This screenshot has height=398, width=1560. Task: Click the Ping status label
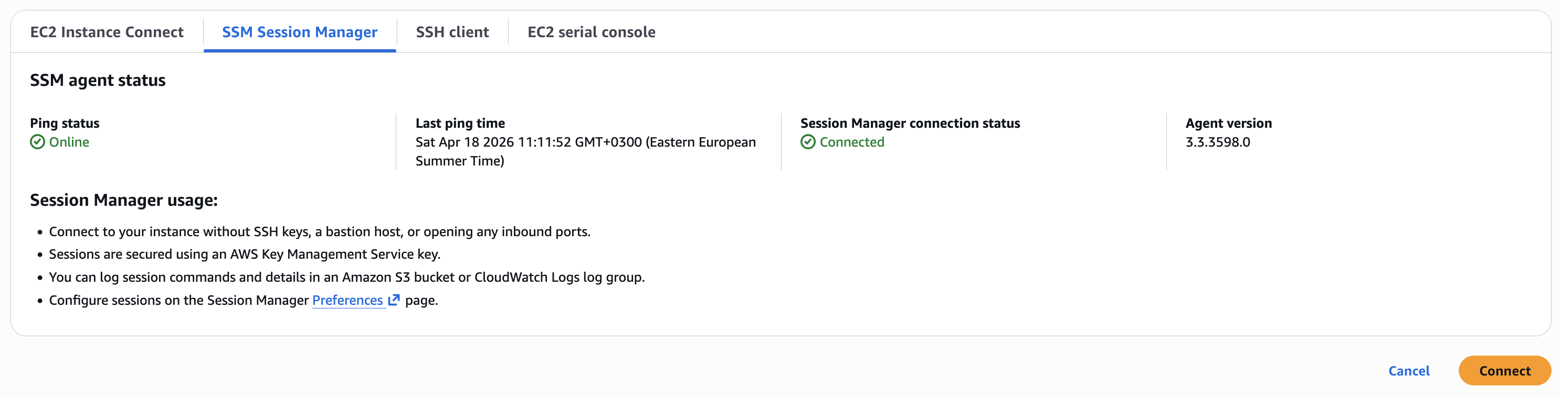coord(65,123)
